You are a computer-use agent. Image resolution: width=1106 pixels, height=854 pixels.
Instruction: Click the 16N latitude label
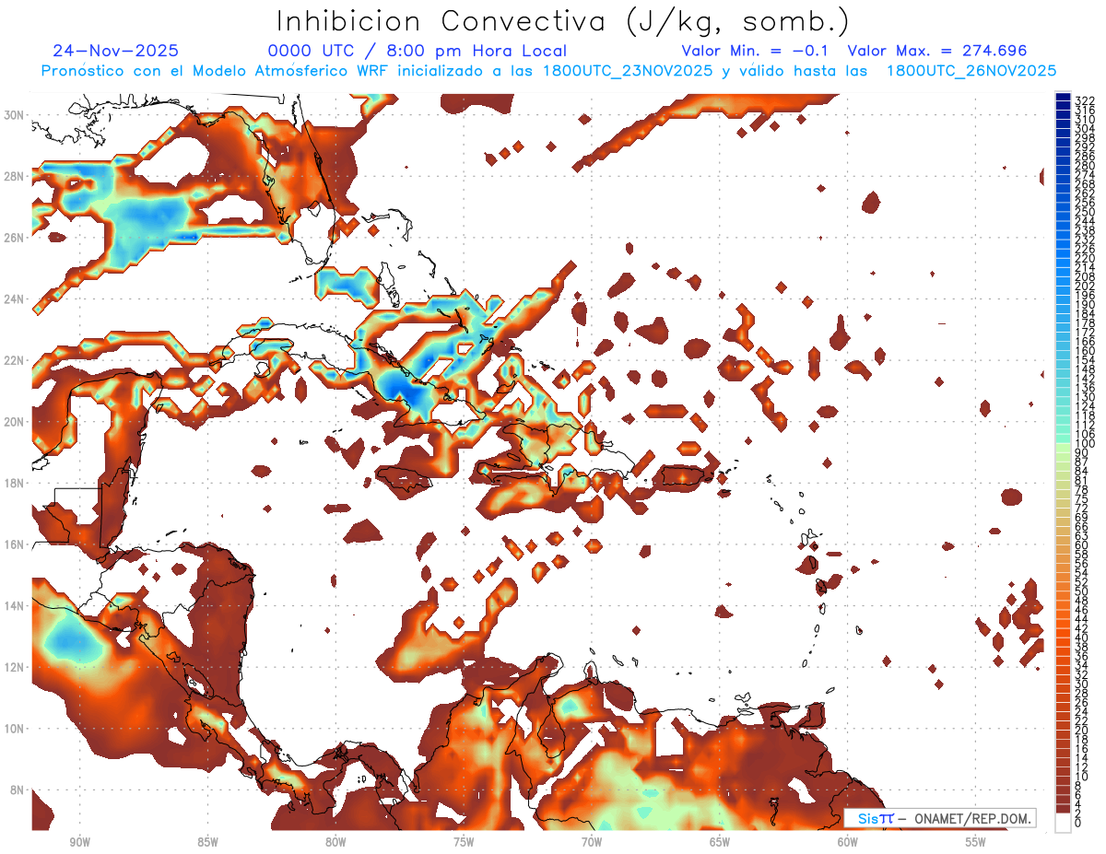tap(15, 544)
